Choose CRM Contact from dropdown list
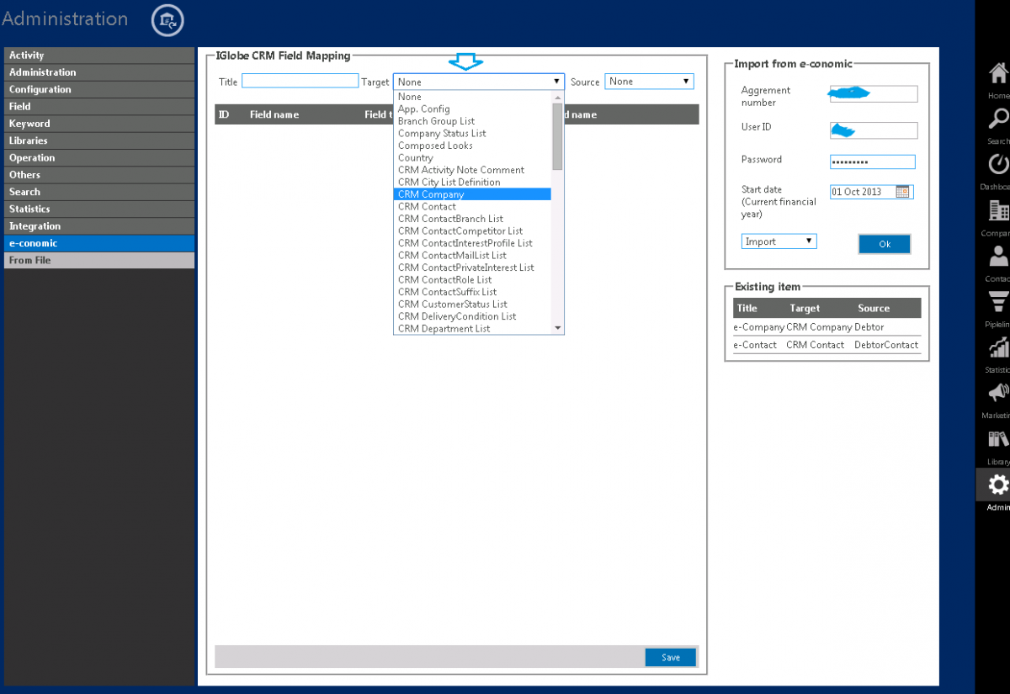The width and height of the screenshot is (1010, 694). [472, 207]
